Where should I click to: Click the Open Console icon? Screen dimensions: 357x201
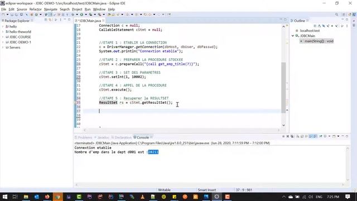[x=334, y=136]
